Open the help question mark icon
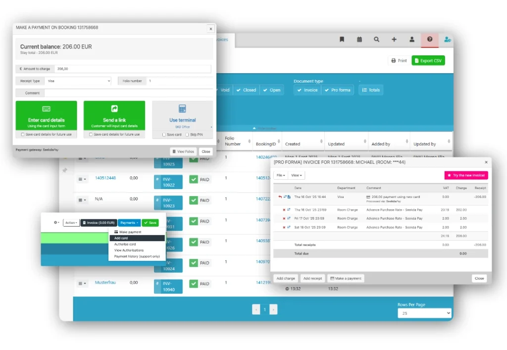The width and height of the screenshot is (507, 350). (430, 40)
